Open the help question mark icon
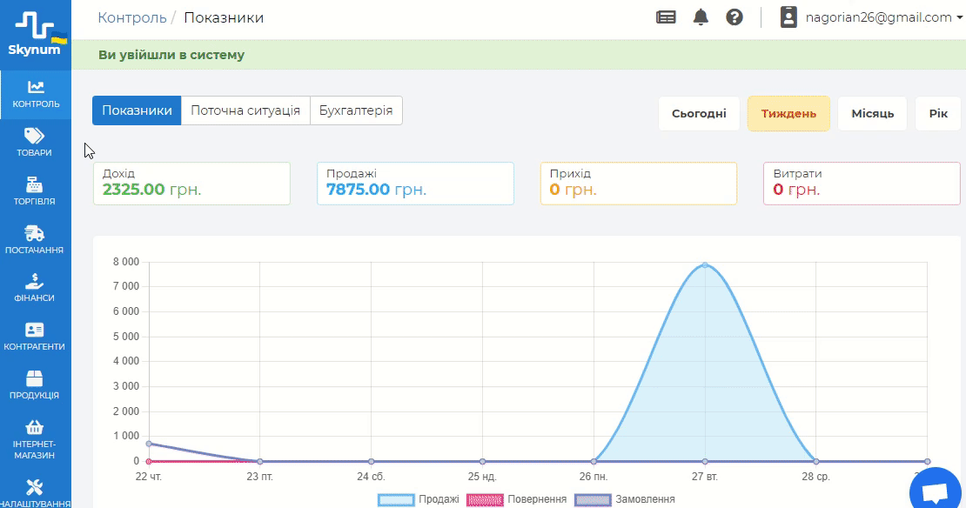The width and height of the screenshot is (966, 508). (735, 17)
